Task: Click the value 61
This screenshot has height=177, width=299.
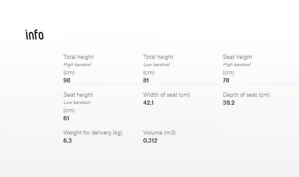Action: click(66, 118)
